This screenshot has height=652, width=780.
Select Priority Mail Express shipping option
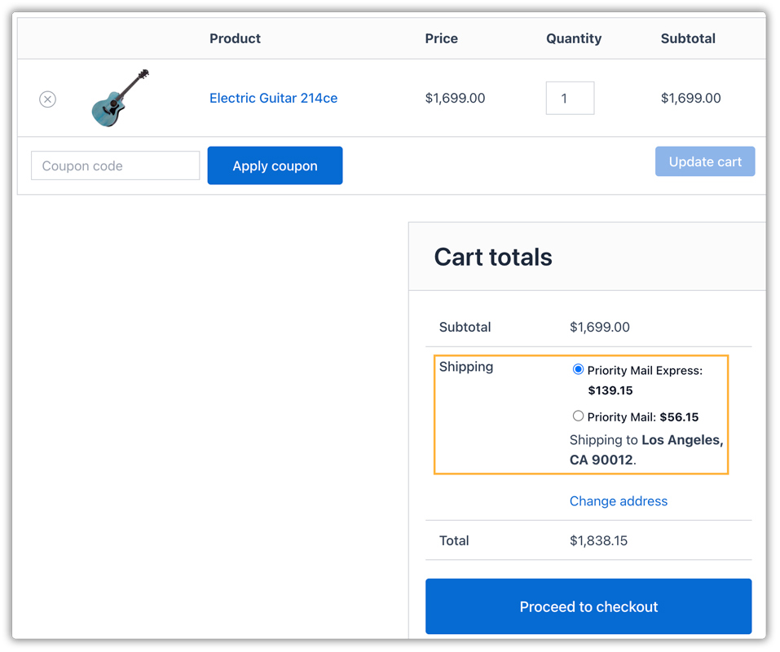tap(578, 368)
